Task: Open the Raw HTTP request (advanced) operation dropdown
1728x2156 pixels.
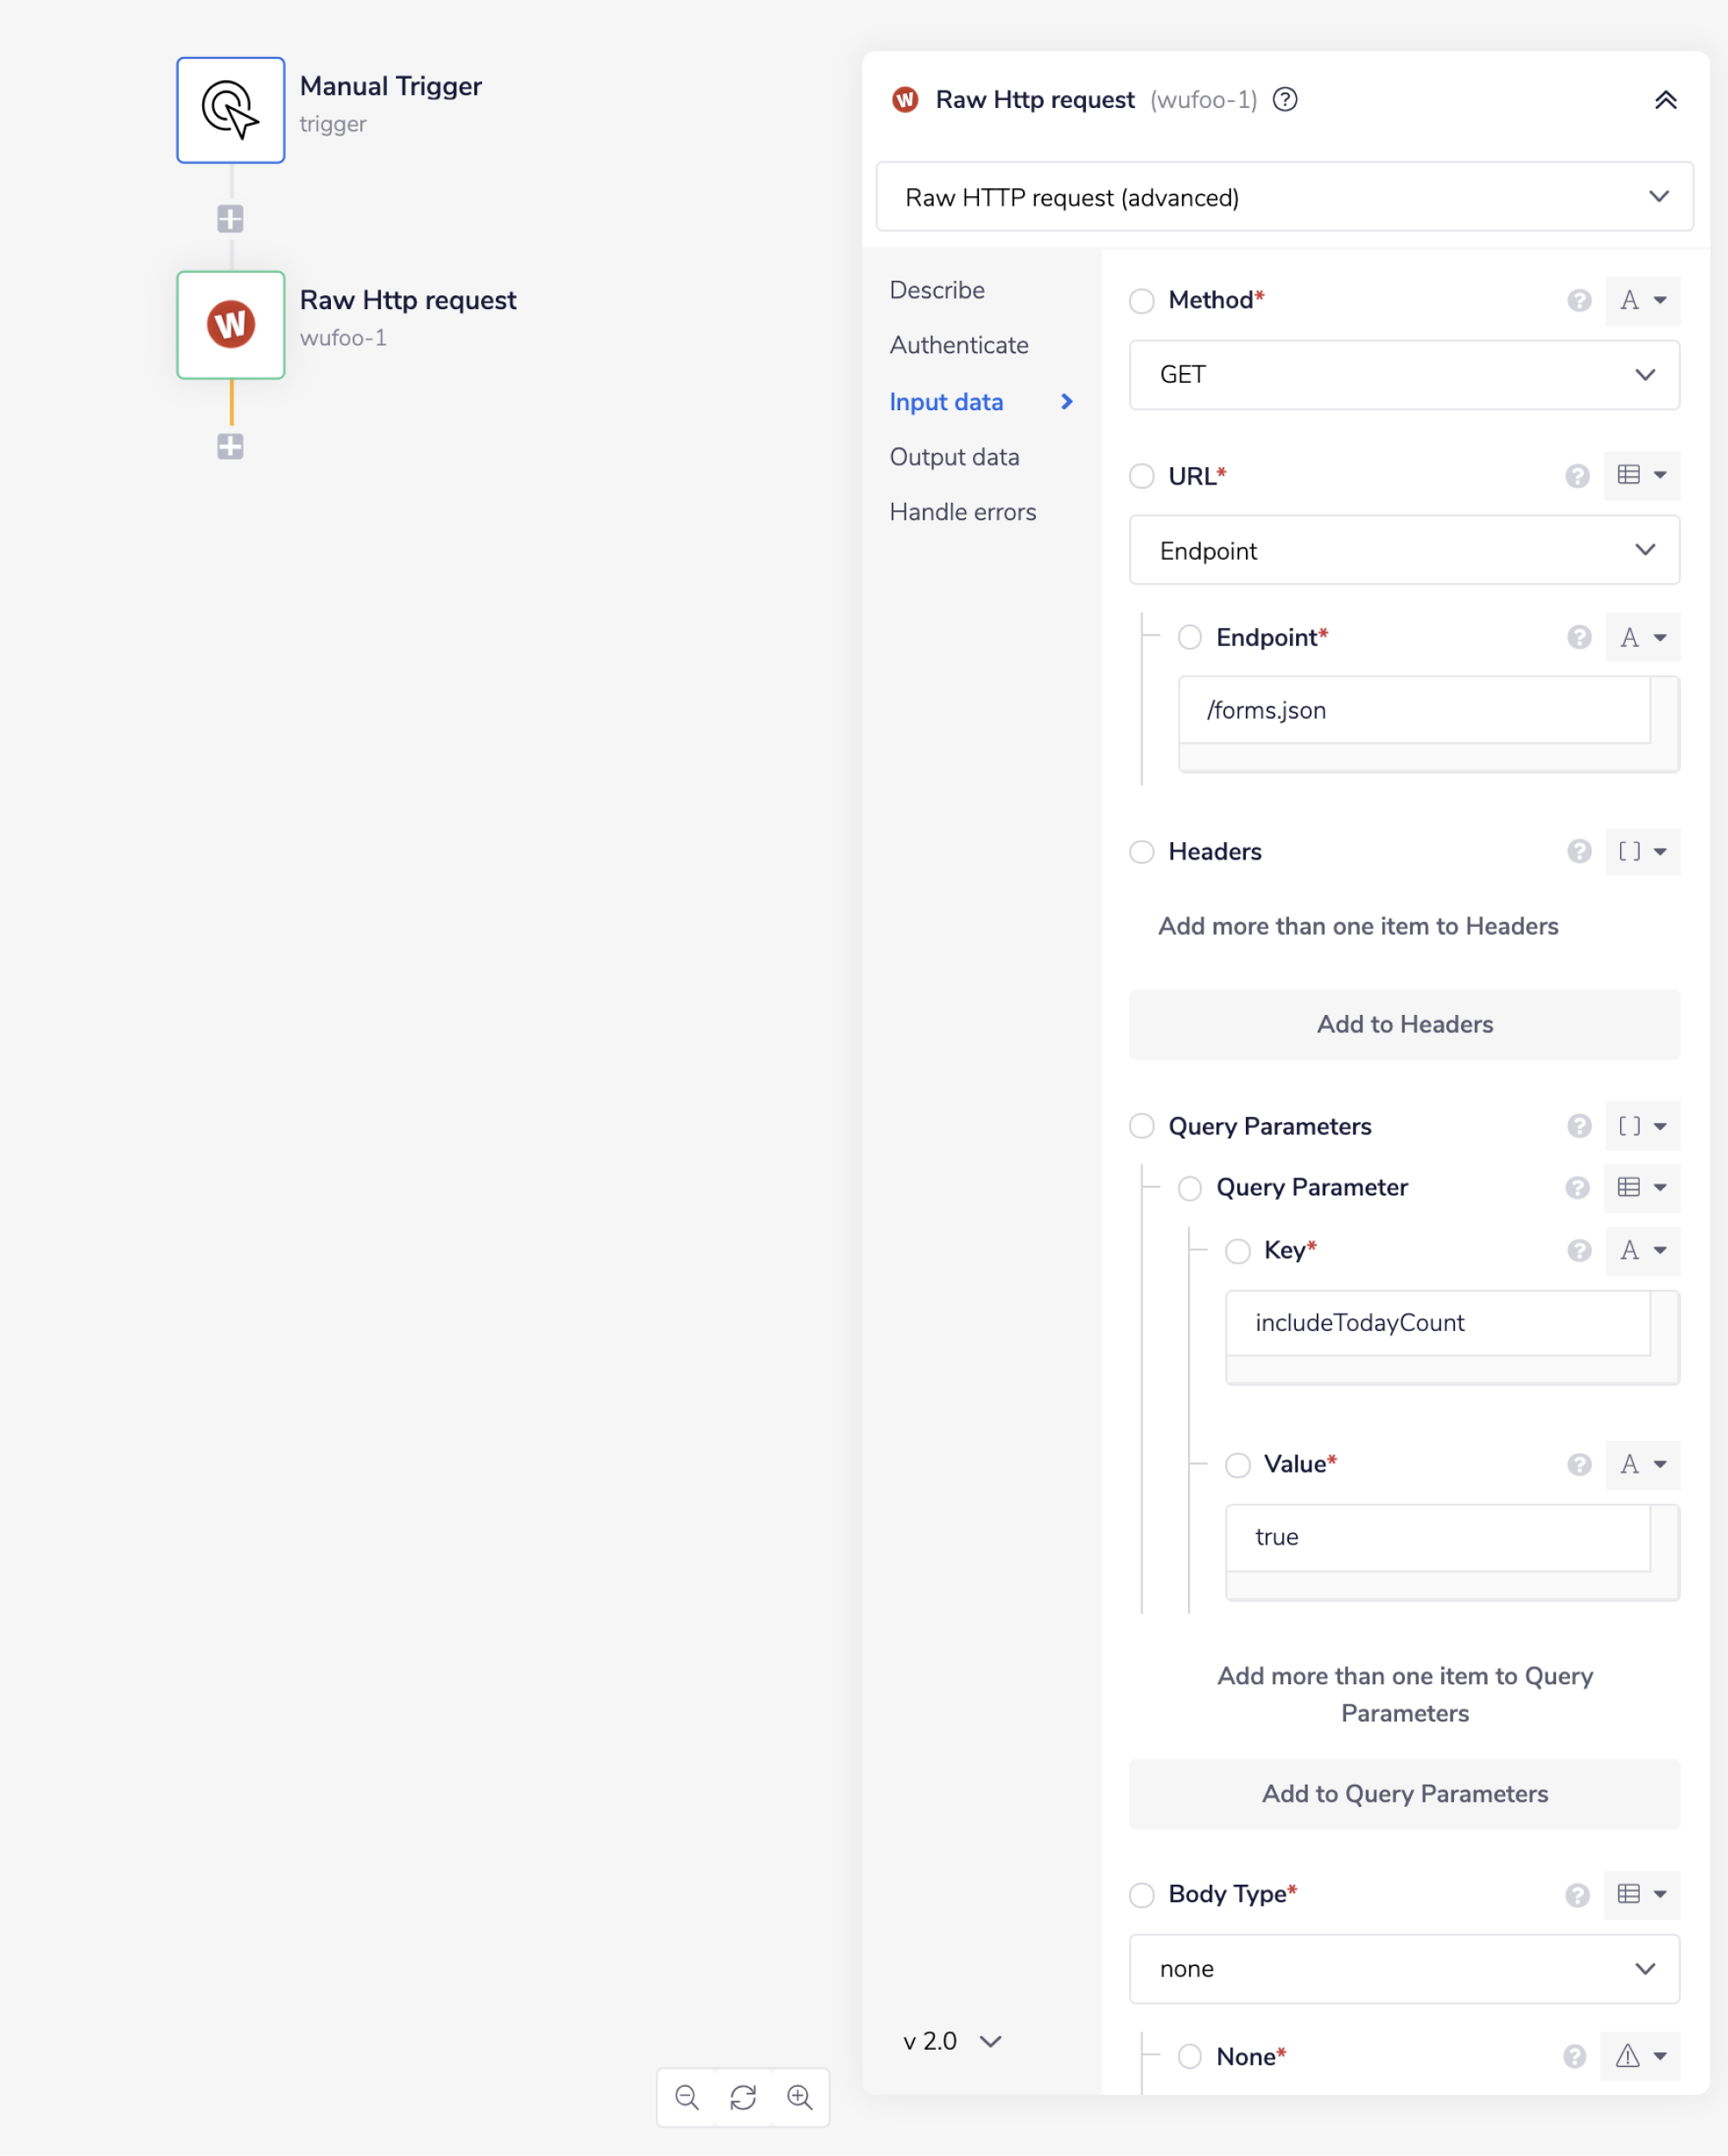Action: [x=1284, y=197]
